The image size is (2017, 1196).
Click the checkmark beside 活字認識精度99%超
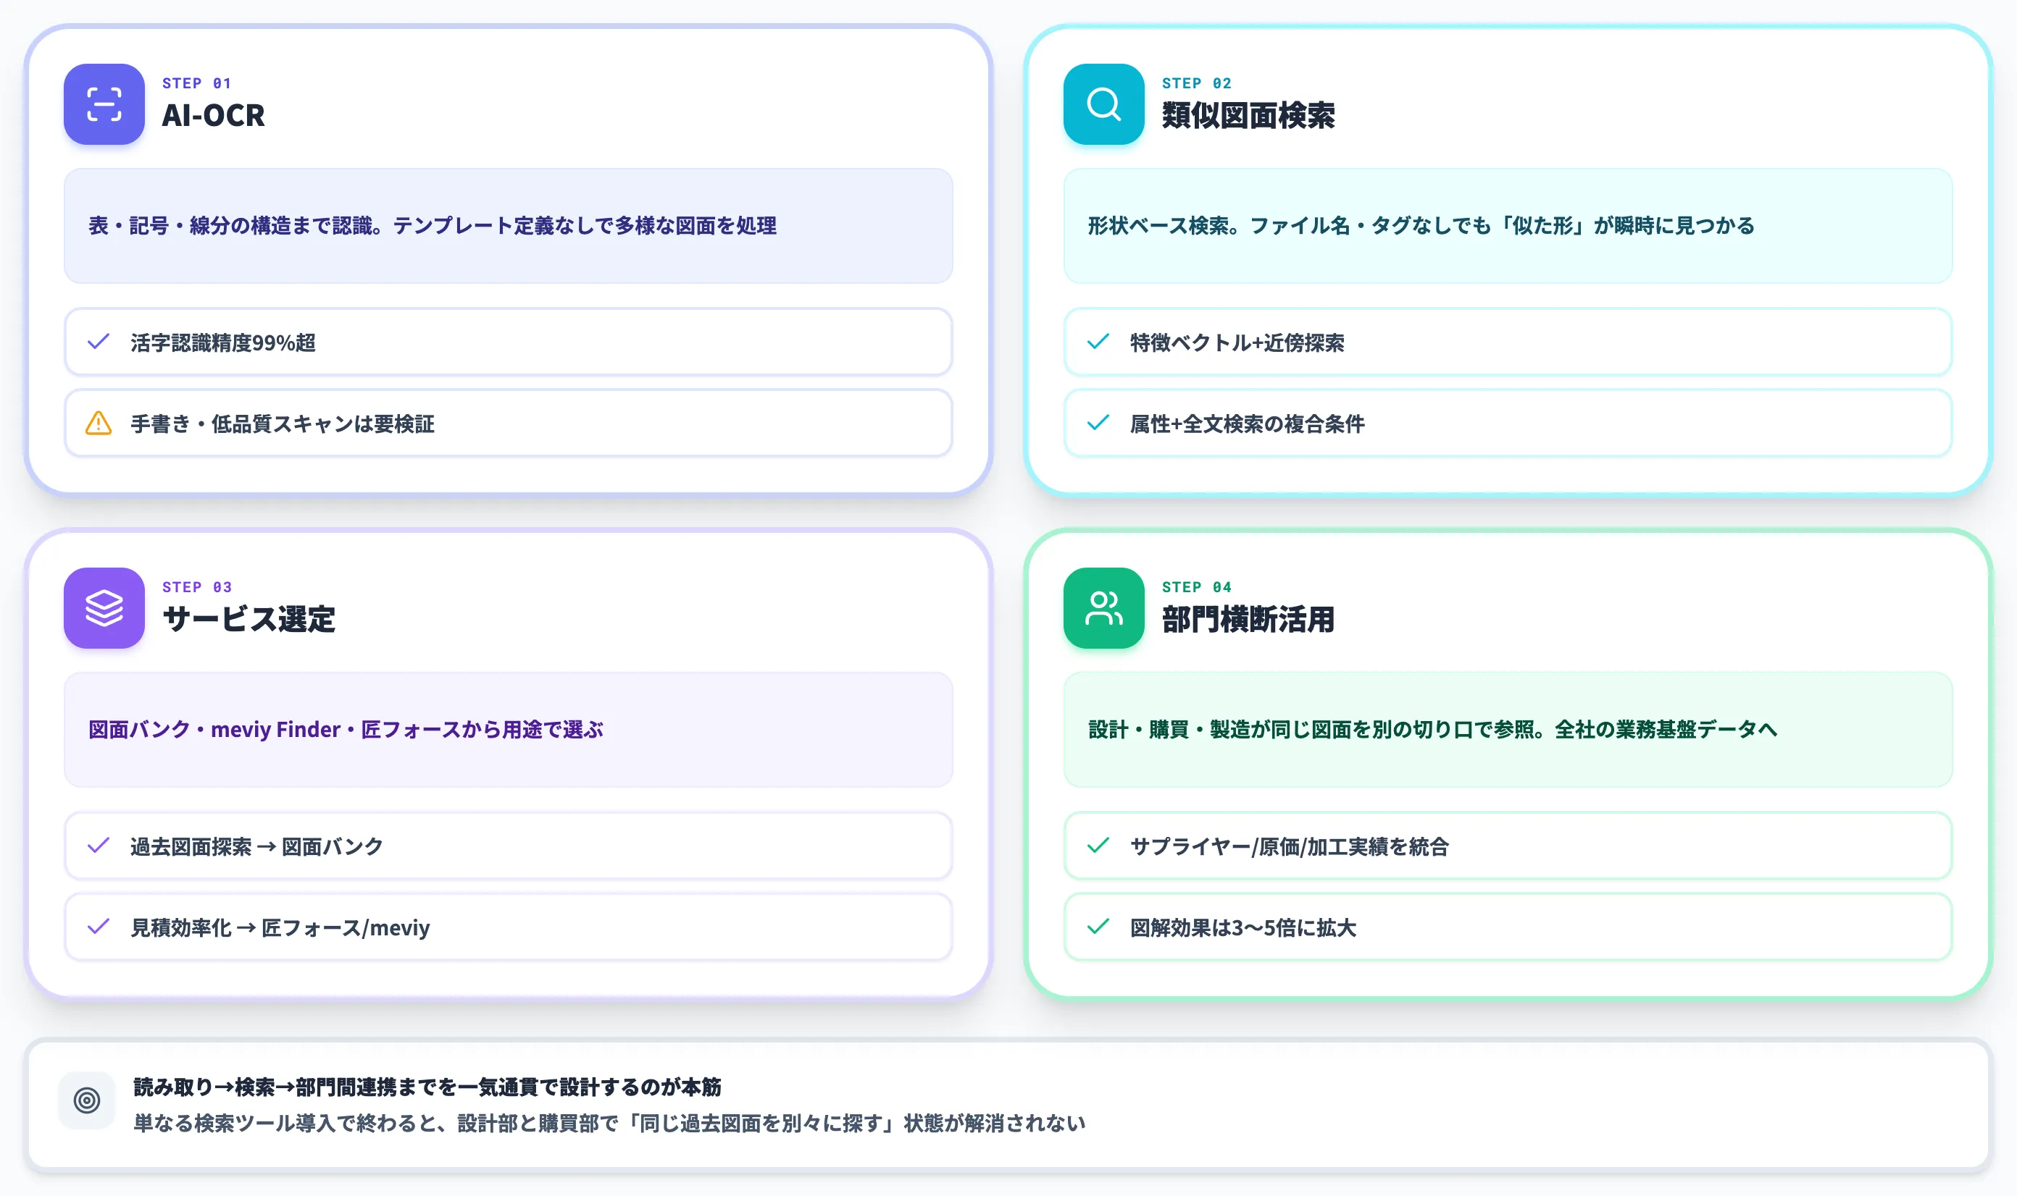[99, 342]
